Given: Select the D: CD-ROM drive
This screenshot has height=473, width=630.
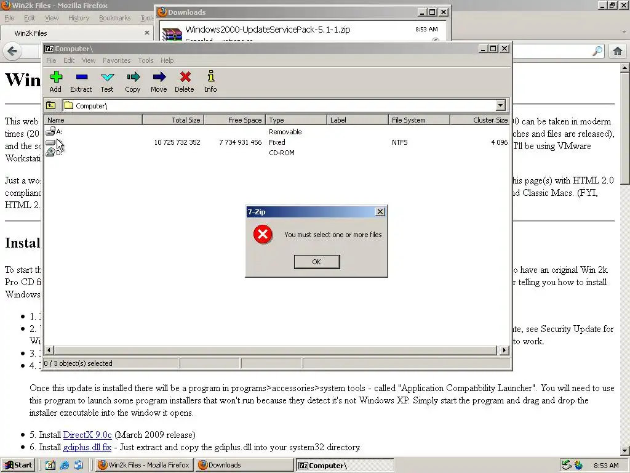Looking at the screenshot, I should 54,153.
